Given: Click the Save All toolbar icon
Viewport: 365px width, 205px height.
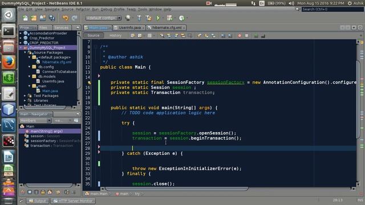Looking at the screenshot, I should click(x=52, y=18).
